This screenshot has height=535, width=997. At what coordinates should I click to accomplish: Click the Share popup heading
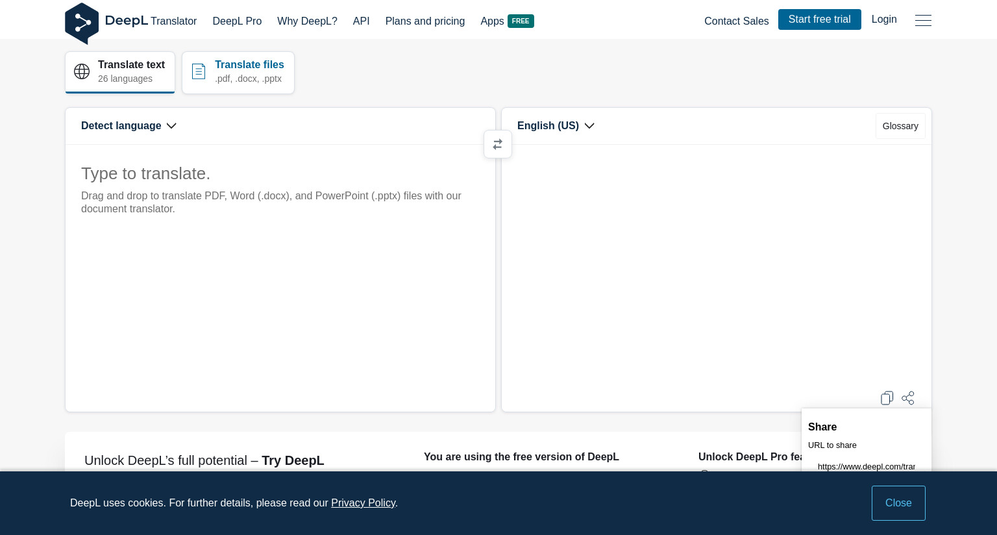(x=822, y=427)
